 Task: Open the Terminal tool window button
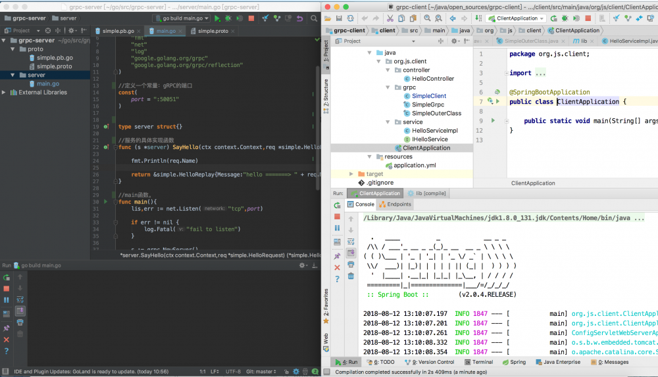(478, 362)
